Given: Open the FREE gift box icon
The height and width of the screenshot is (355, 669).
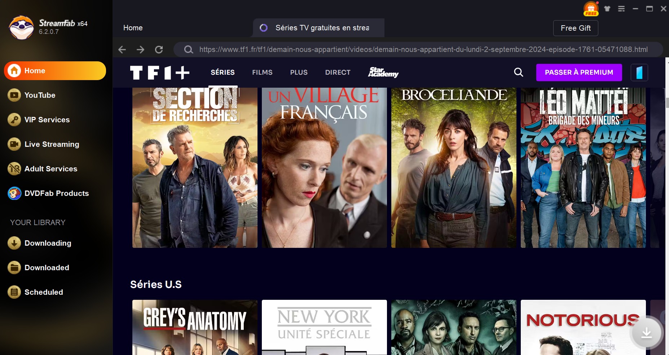Looking at the screenshot, I should coord(591,9).
